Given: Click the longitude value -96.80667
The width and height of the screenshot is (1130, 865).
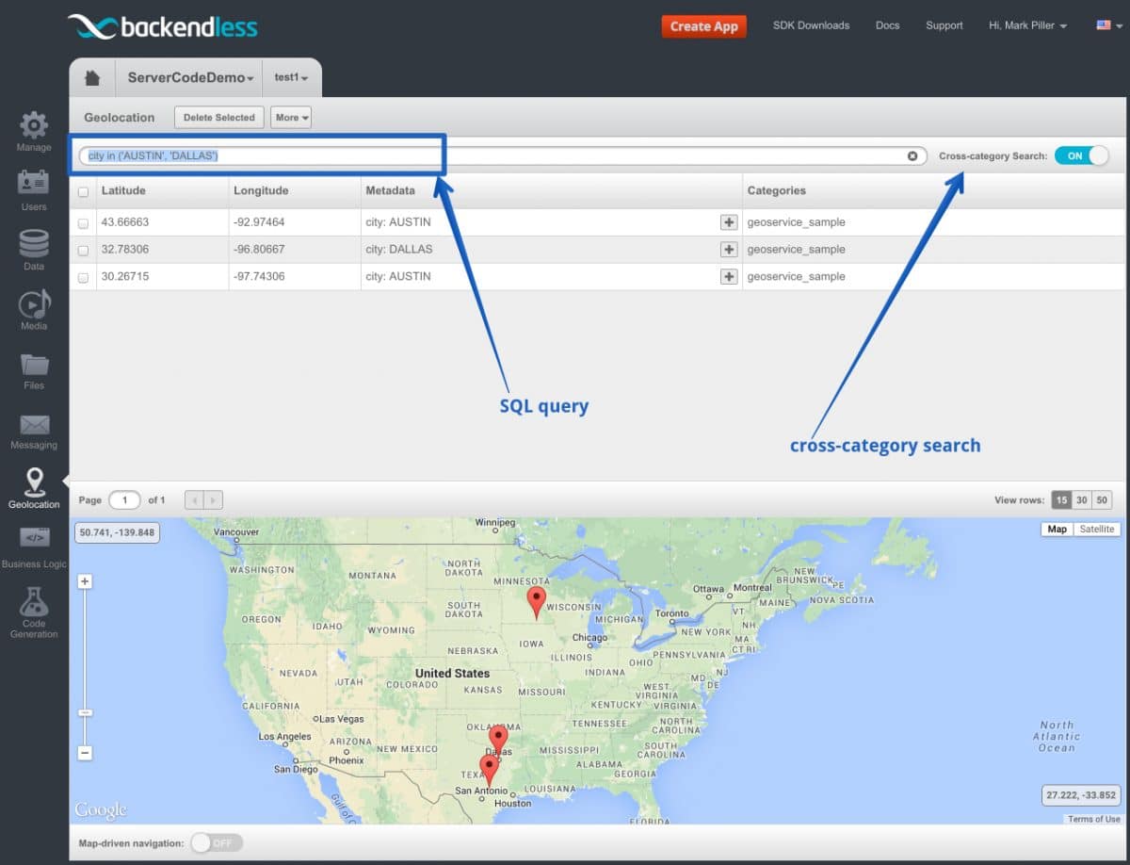Looking at the screenshot, I should pyautogui.click(x=259, y=250).
